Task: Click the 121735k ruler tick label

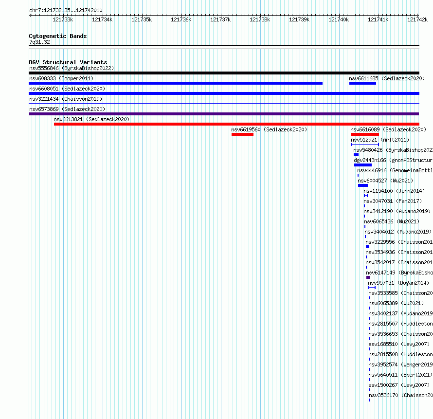Action: coord(142,19)
